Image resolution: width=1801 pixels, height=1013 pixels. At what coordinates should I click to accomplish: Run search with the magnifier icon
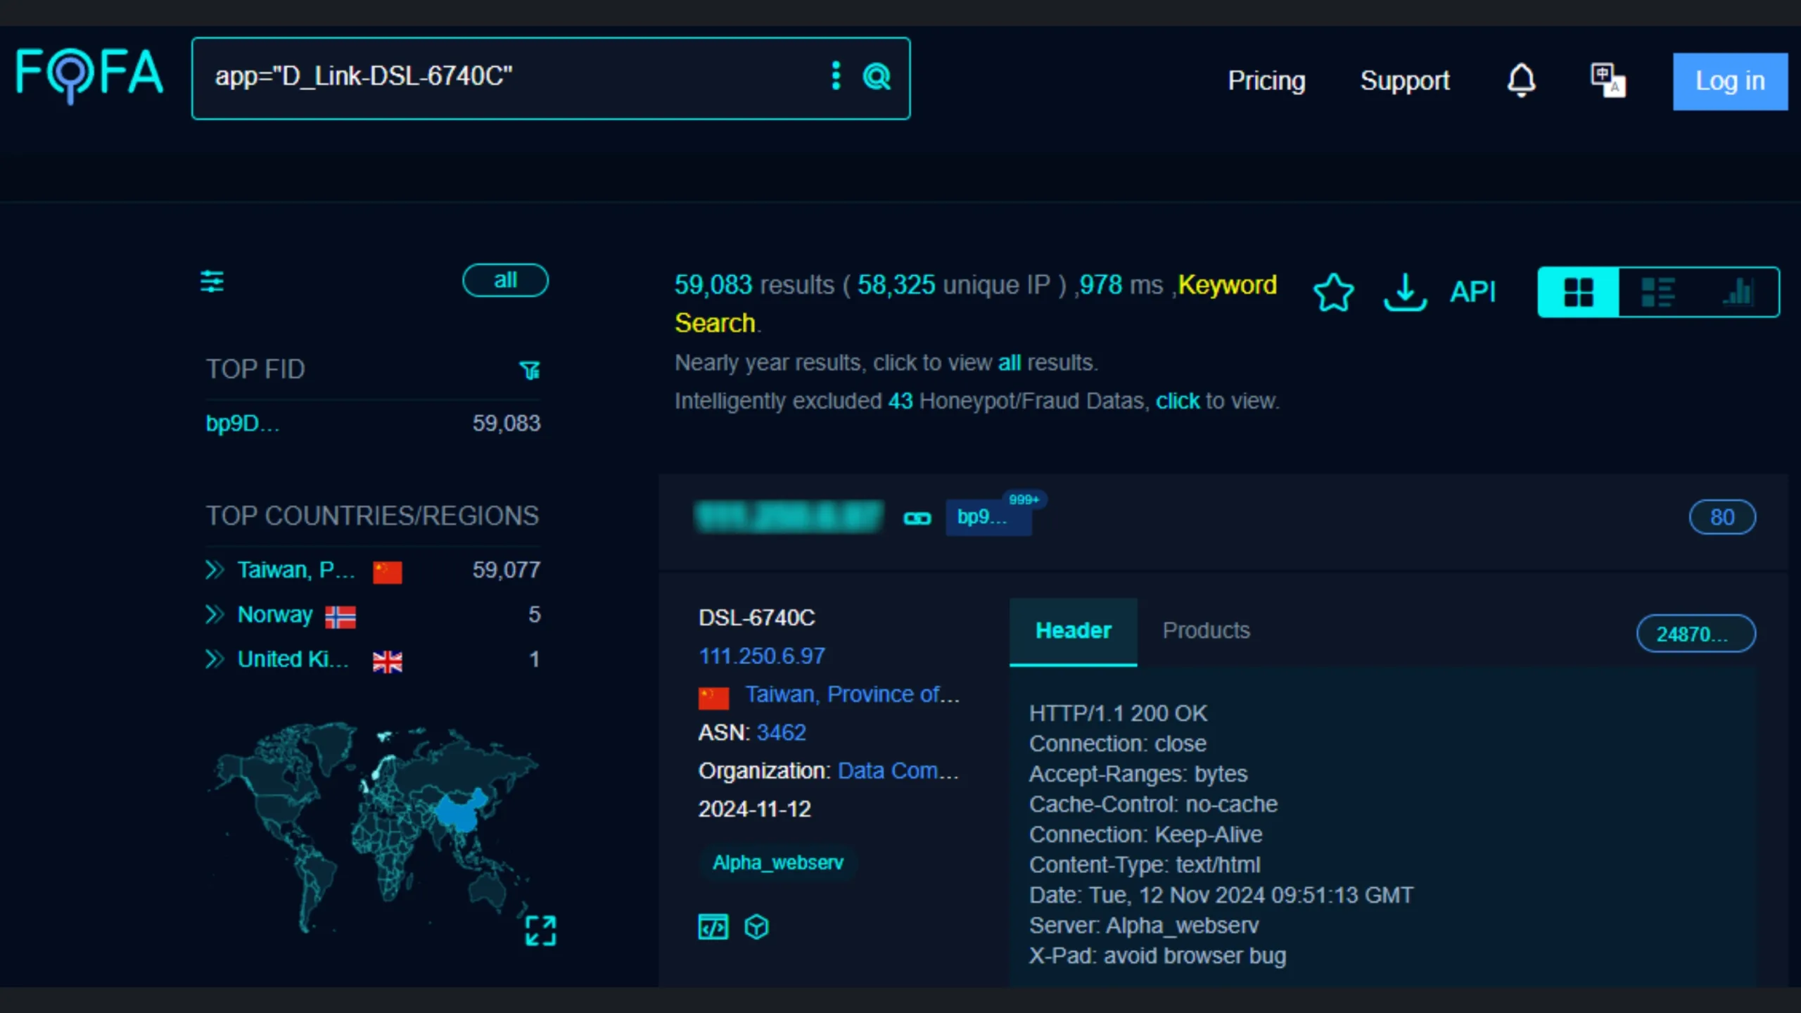coord(877,76)
